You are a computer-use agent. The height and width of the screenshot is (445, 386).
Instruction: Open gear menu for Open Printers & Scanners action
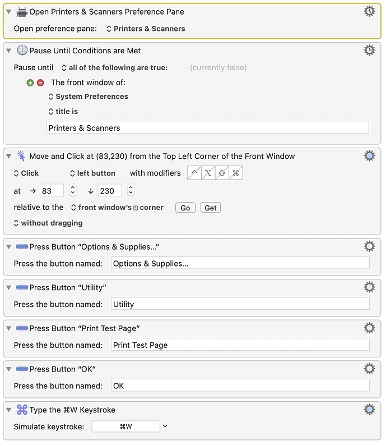tap(369, 11)
